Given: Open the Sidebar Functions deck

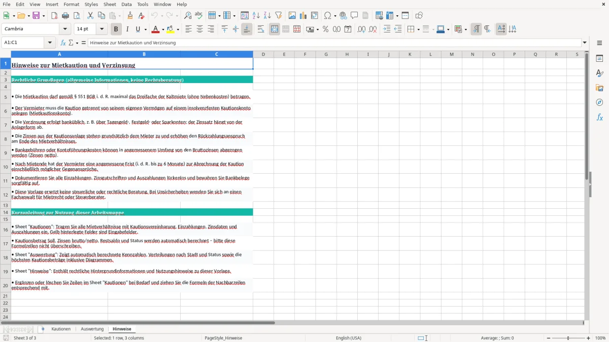Looking at the screenshot, I should coord(599,117).
